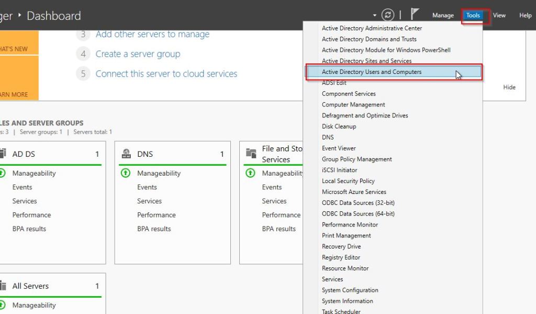The width and height of the screenshot is (536, 314).
Task: Launch Registry Editor
Action: [x=341, y=257]
